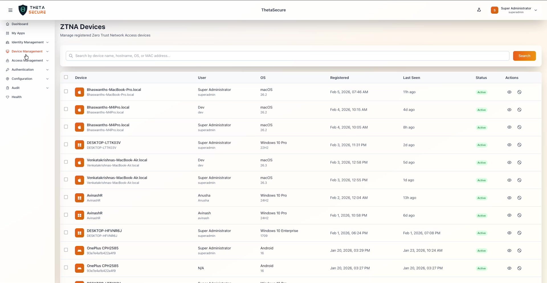
Task: Focus the device search input field
Action: click(288, 56)
